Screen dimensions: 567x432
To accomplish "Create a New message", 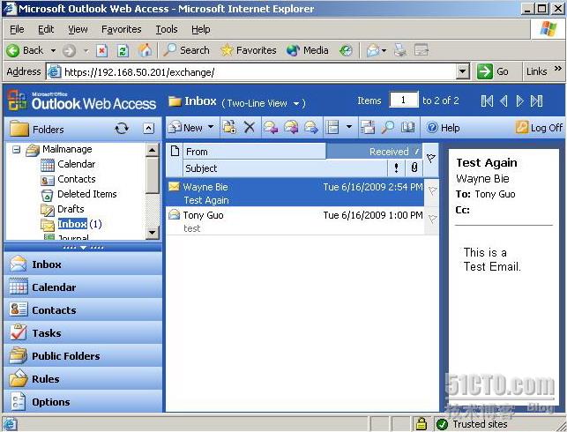I will [185, 128].
